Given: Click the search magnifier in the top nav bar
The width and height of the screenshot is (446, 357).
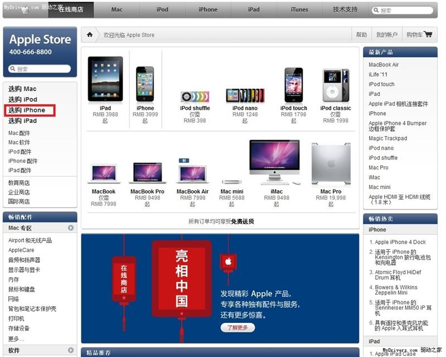Looking at the screenshot, I should point(376,10).
